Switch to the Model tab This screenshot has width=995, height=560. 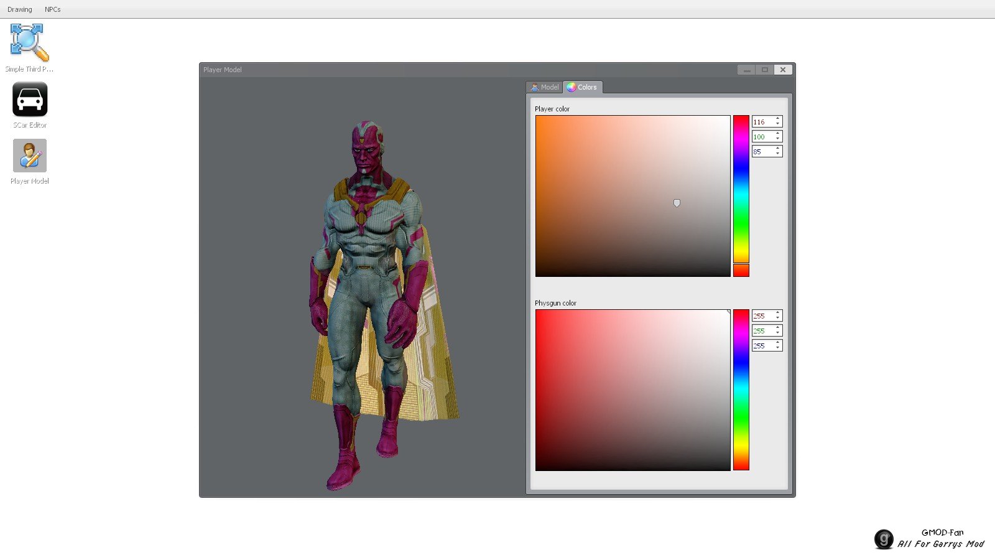pos(545,87)
